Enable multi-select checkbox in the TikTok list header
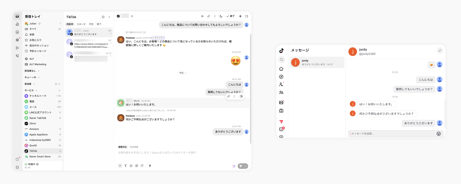 pos(103,17)
